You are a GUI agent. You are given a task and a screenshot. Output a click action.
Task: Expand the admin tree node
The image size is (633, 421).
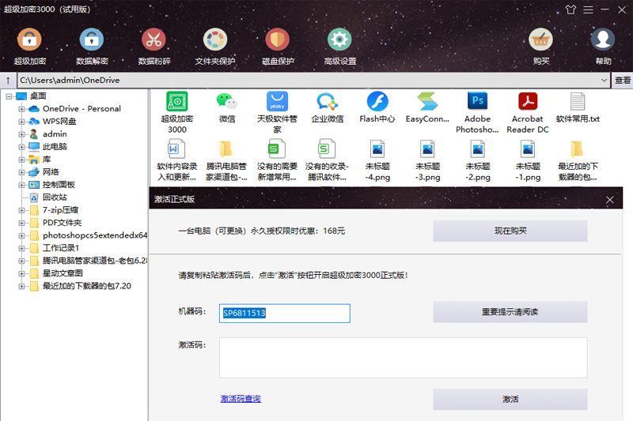point(22,134)
